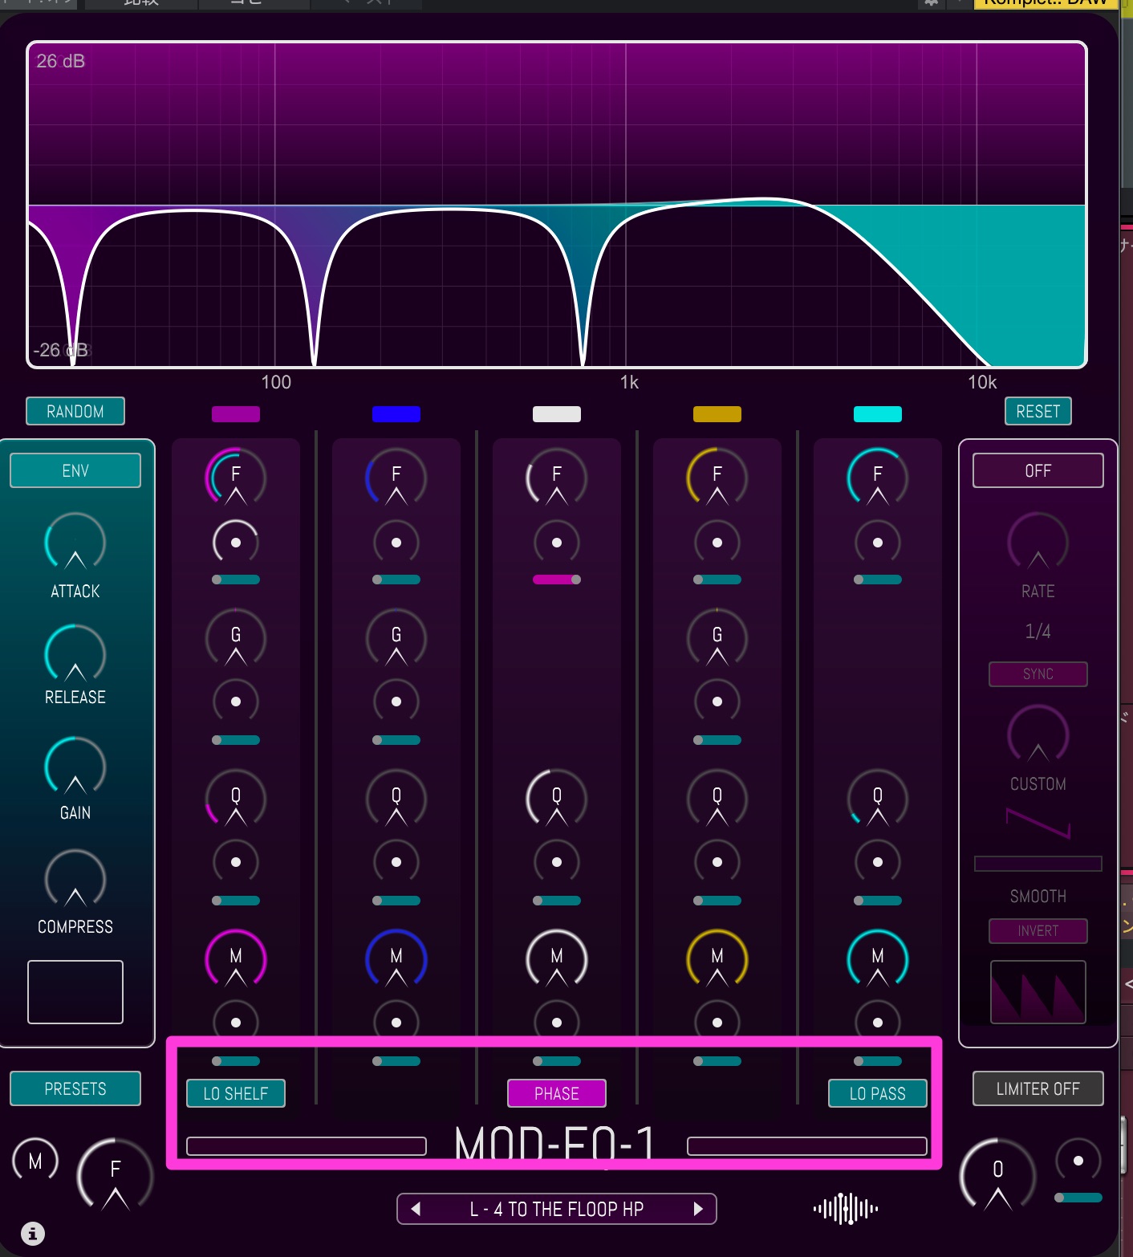This screenshot has height=1257, width=1133.
Task: Toggle the LFO INVERT button
Action: coord(1038,931)
